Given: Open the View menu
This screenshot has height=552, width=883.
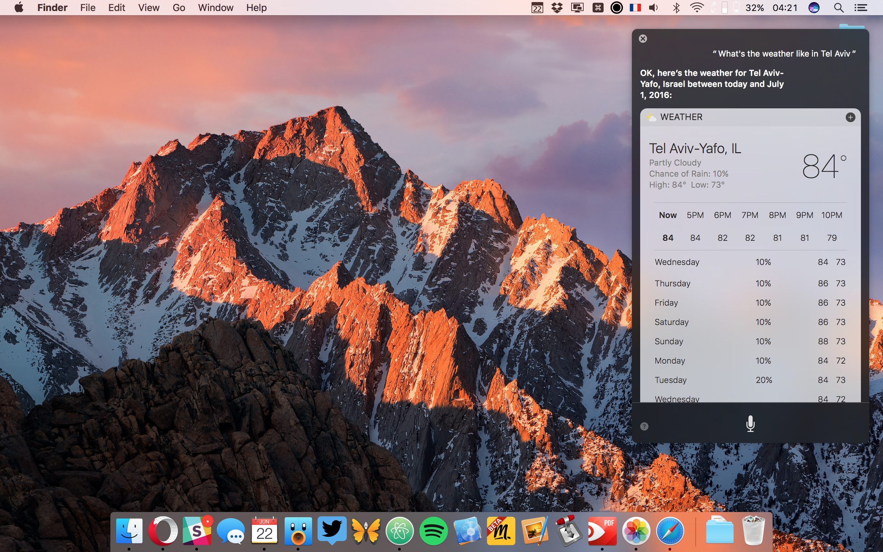Looking at the screenshot, I should tap(149, 8).
